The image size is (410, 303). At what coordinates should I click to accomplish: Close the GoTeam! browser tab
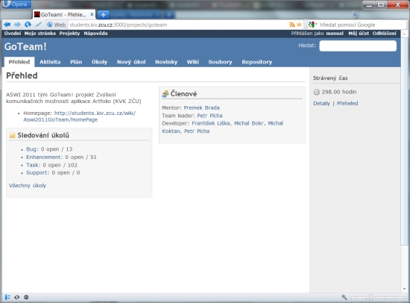[92, 15]
